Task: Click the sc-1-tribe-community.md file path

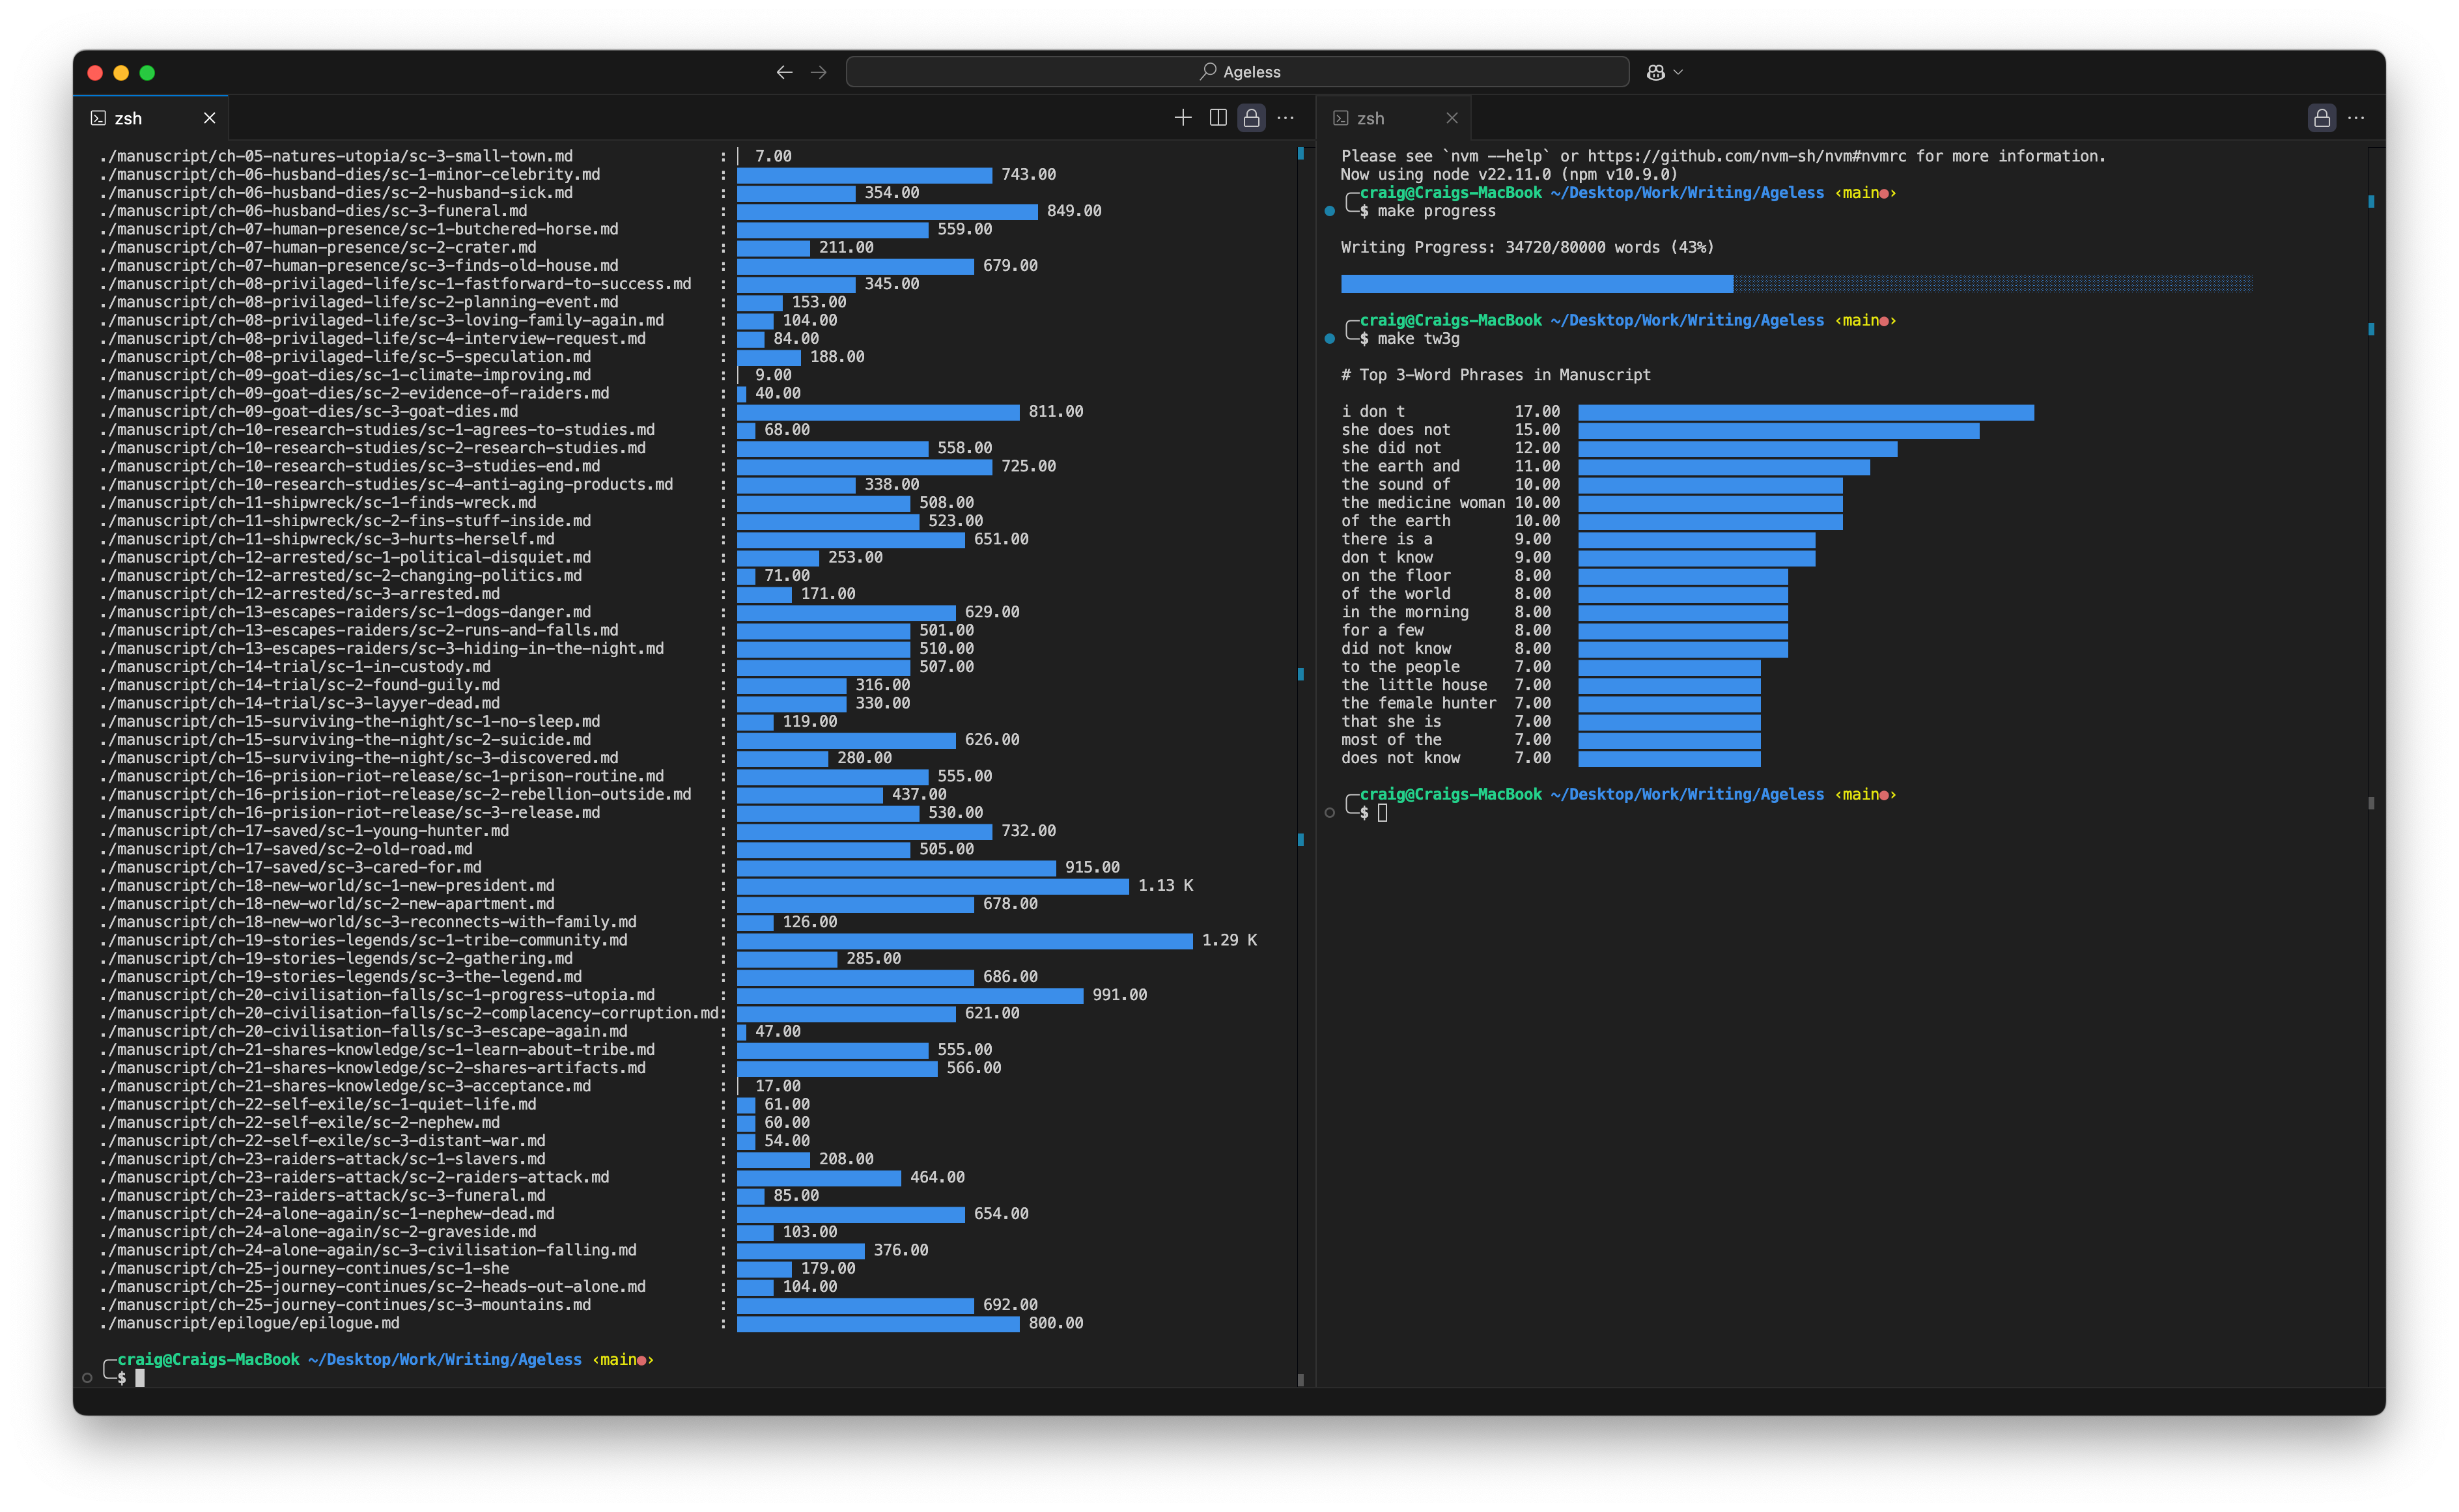Action: [x=363, y=940]
